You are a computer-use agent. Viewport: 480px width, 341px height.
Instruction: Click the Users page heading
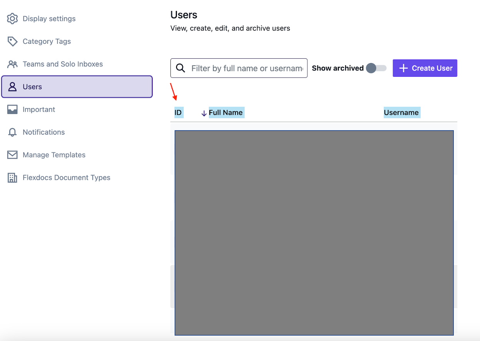tap(184, 15)
